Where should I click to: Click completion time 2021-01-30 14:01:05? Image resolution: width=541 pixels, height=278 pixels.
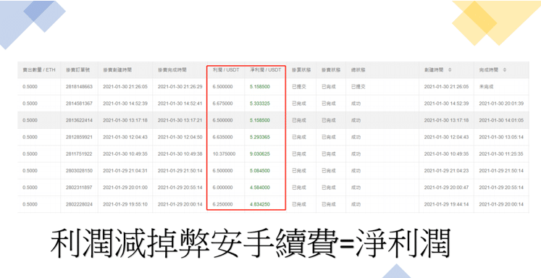click(501, 120)
